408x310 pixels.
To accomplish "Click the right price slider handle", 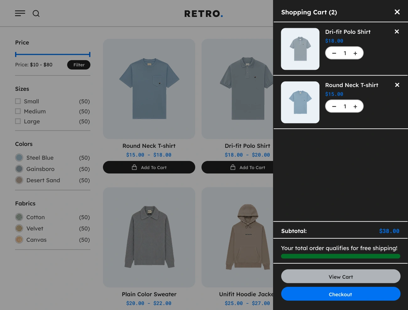I will coord(90,54).
